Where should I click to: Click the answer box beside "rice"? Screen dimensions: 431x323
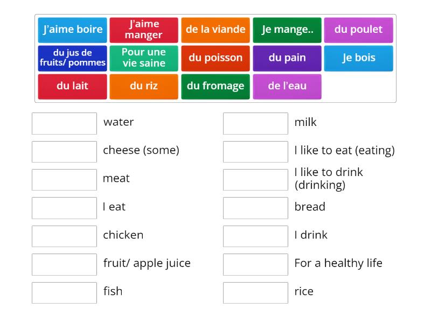[255, 292]
